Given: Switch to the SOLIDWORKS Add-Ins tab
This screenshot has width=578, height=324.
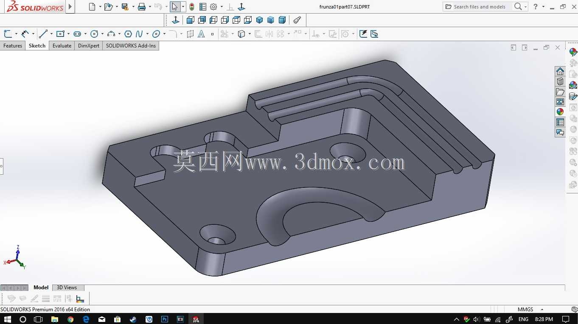Looking at the screenshot, I should click(x=131, y=46).
